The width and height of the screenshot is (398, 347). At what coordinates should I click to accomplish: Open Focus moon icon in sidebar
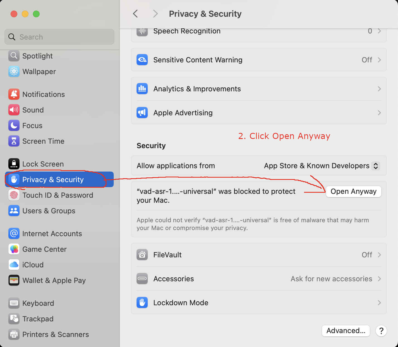point(14,126)
